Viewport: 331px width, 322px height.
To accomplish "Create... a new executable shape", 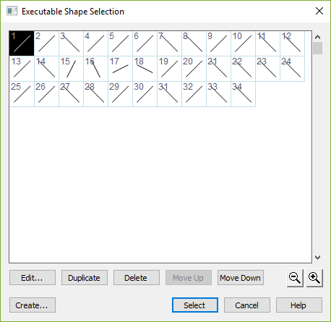I will (33, 305).
